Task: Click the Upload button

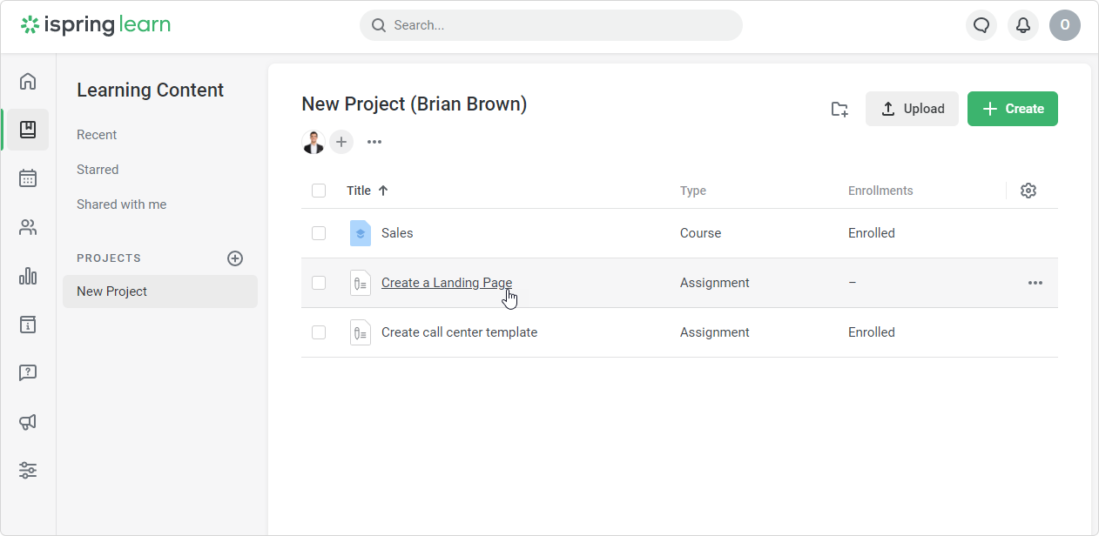Action: tap(912, 109)
